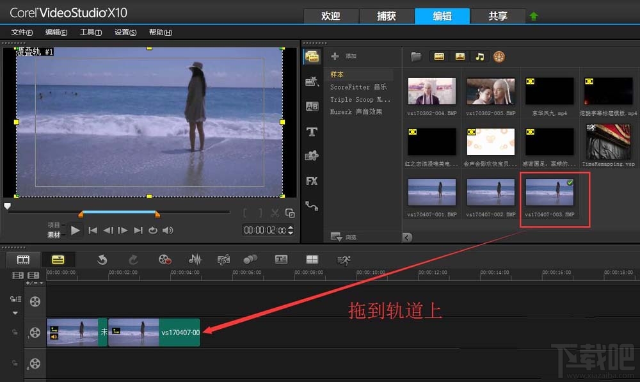Viewport: 640px width, 382px height.
Task: Select the Track Motion path icon
Action: coord(312,205)
